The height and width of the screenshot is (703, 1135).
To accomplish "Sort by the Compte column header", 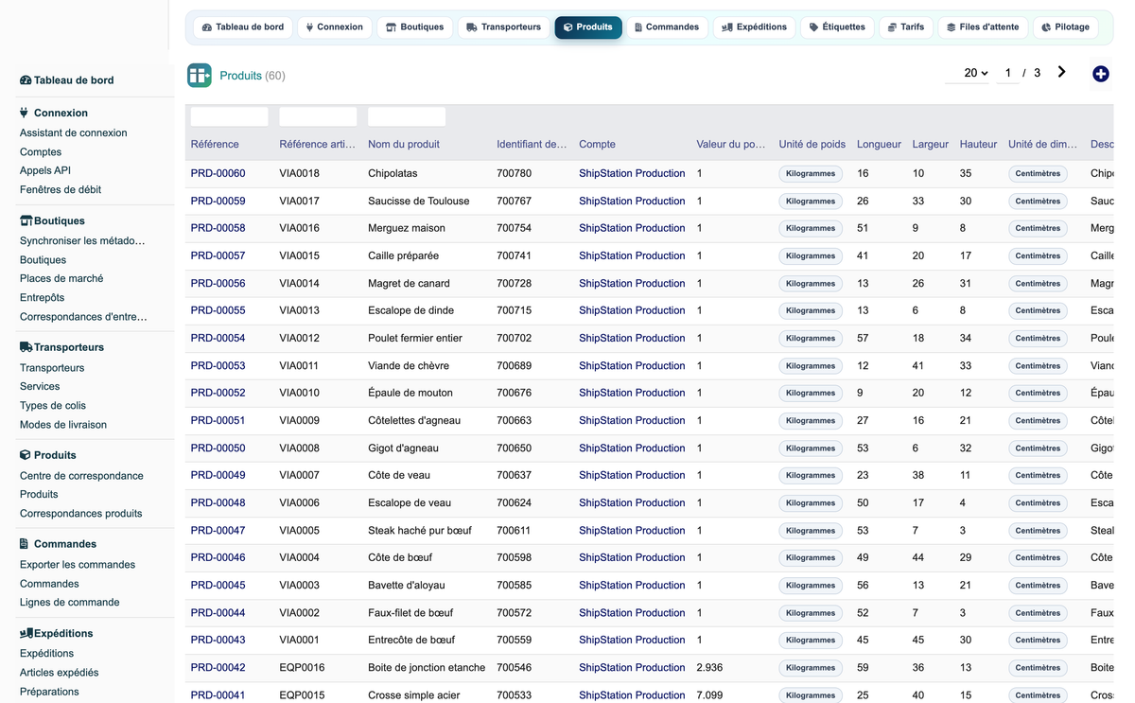I will [597, 145].
